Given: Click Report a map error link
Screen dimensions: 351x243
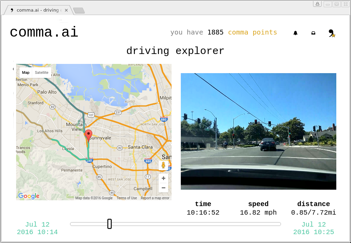Looking at the screenshot, I should coord(155,198).
